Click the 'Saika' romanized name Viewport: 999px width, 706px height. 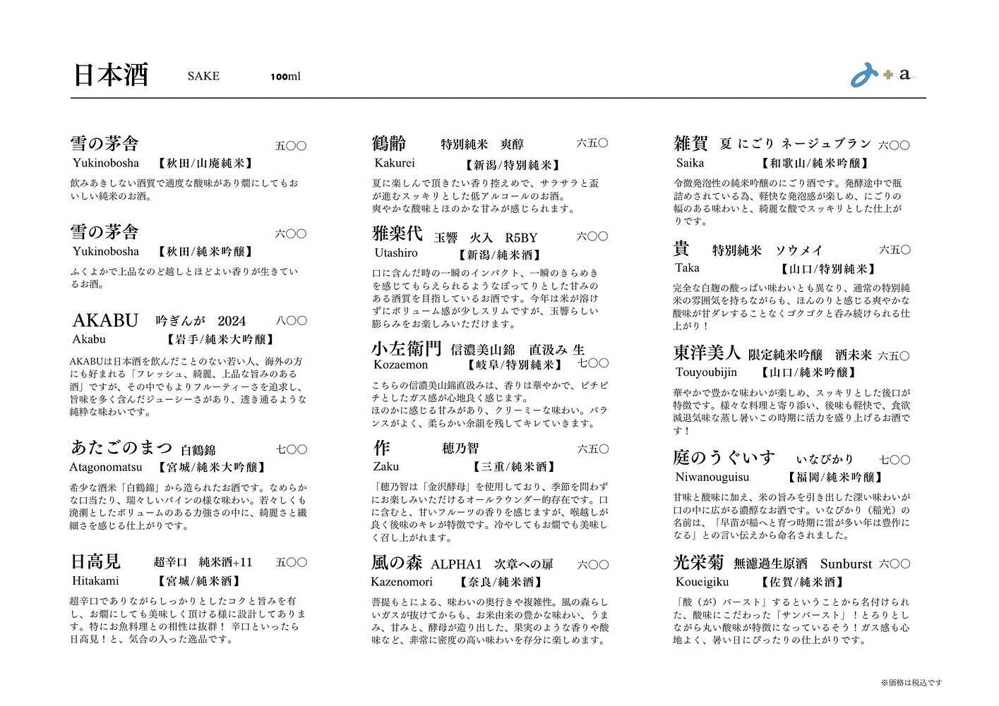point(690,163)
